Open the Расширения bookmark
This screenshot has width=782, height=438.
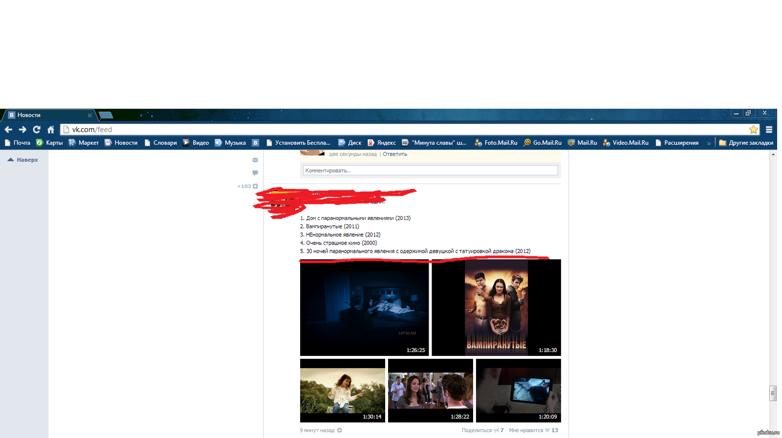(677, 143)
